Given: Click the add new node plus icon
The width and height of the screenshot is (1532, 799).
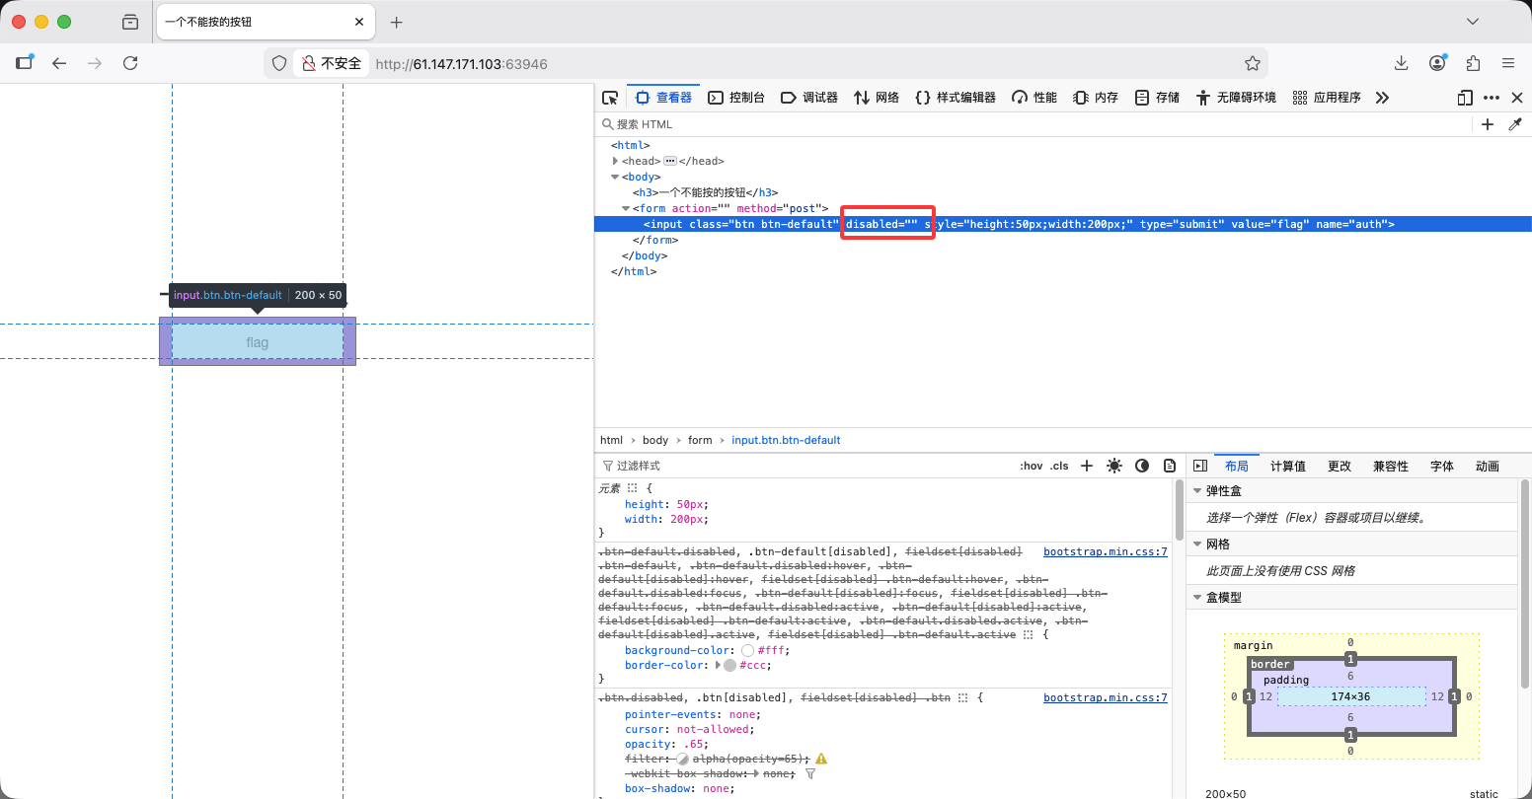Looking at the screenshot, I should click(1488, 124).
